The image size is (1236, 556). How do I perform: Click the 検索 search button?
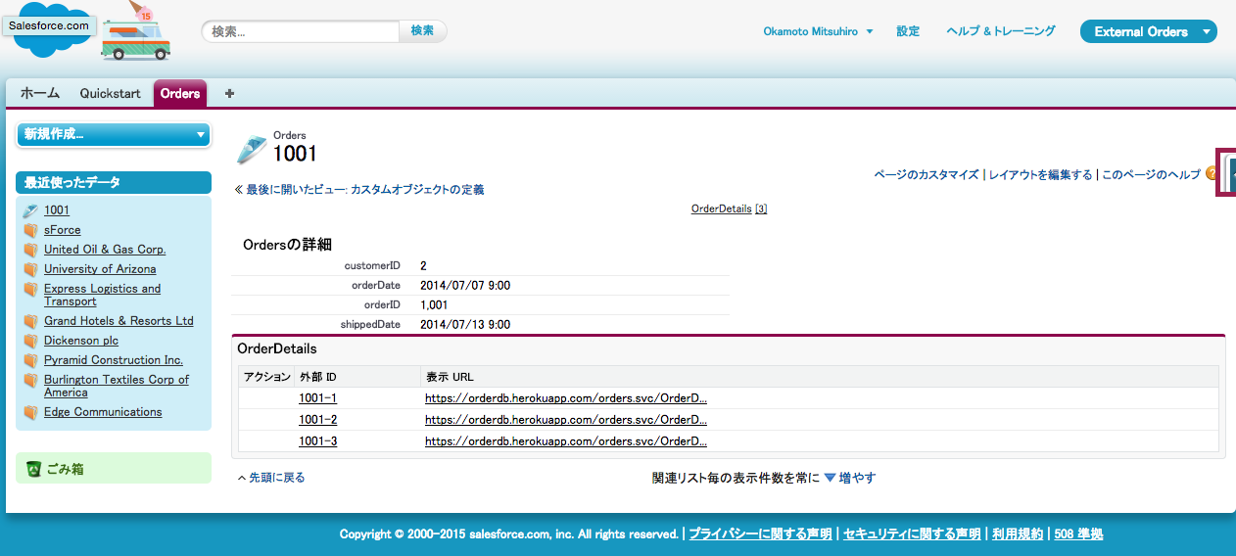tap(423, 31)
